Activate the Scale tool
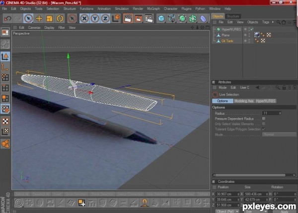298x213 pixels. tap(49, 18)
